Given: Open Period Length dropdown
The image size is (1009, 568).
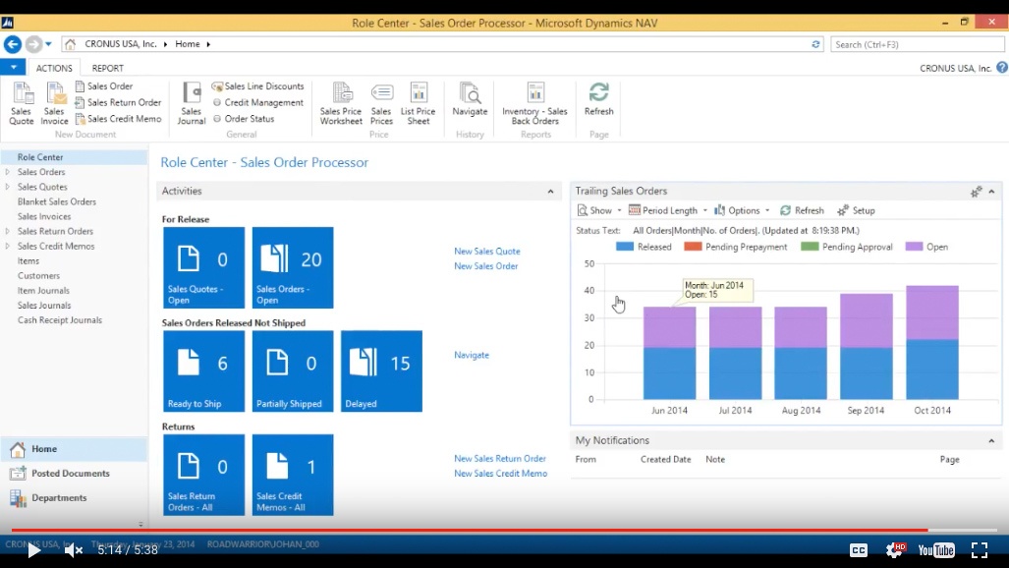Looking at the screenshot, I should (x=667, y=210).
